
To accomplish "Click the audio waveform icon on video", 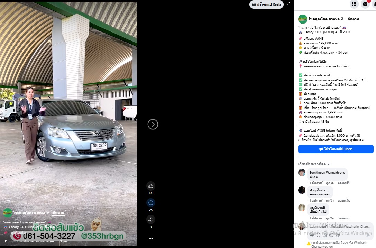I will (x=5, y=241).
